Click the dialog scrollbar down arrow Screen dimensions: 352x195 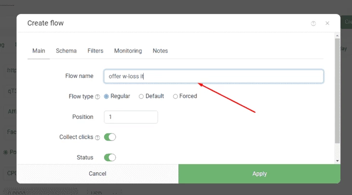(x=337, y=161)
